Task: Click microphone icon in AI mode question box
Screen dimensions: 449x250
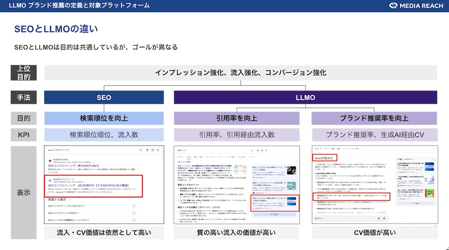Action: (379, 219)
